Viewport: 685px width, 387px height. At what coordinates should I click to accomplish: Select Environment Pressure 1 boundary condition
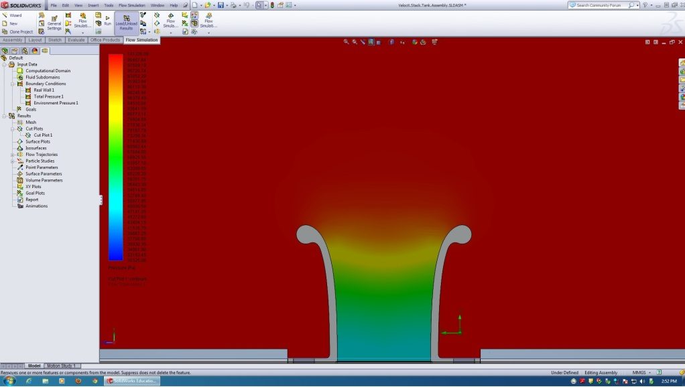(52, 103)
